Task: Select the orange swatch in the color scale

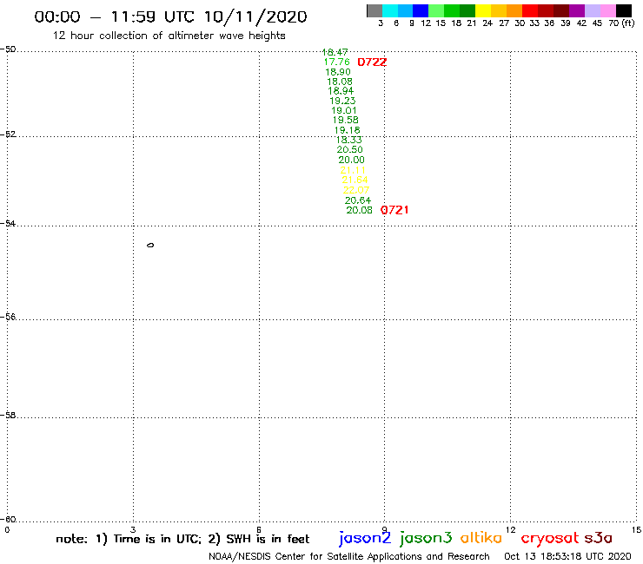Action: pos(514,10)
